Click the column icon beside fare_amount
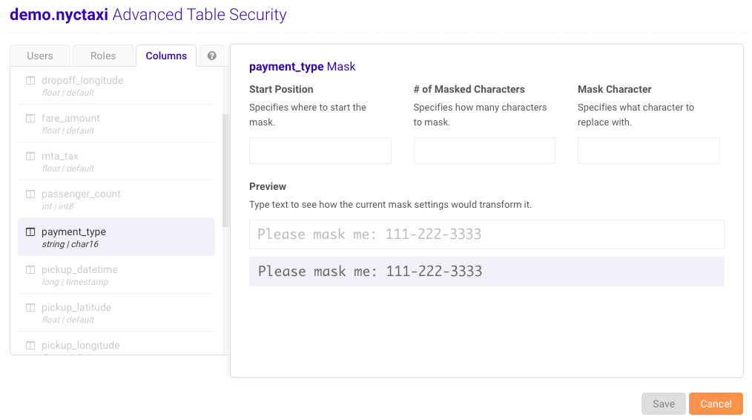This screenshot has height=420, width=752. tap(30, 119)
